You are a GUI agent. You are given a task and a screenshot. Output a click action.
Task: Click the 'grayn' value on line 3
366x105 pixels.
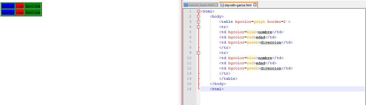tap(259, 22)
